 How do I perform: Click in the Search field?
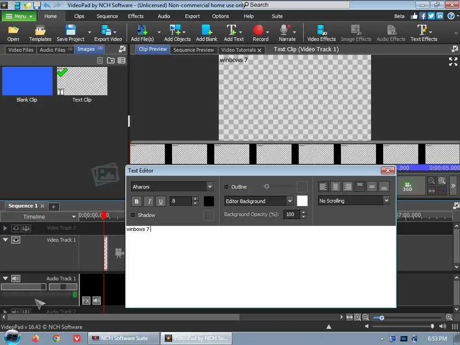pos(296,4)
